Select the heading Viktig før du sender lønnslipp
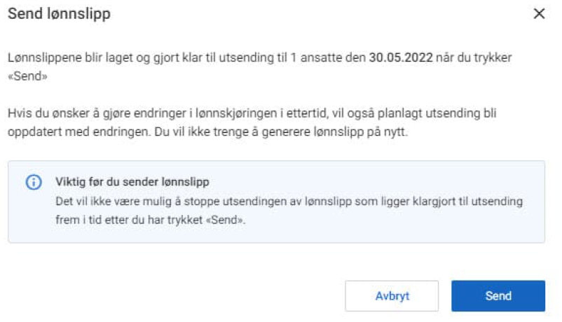 coord(132,182)
